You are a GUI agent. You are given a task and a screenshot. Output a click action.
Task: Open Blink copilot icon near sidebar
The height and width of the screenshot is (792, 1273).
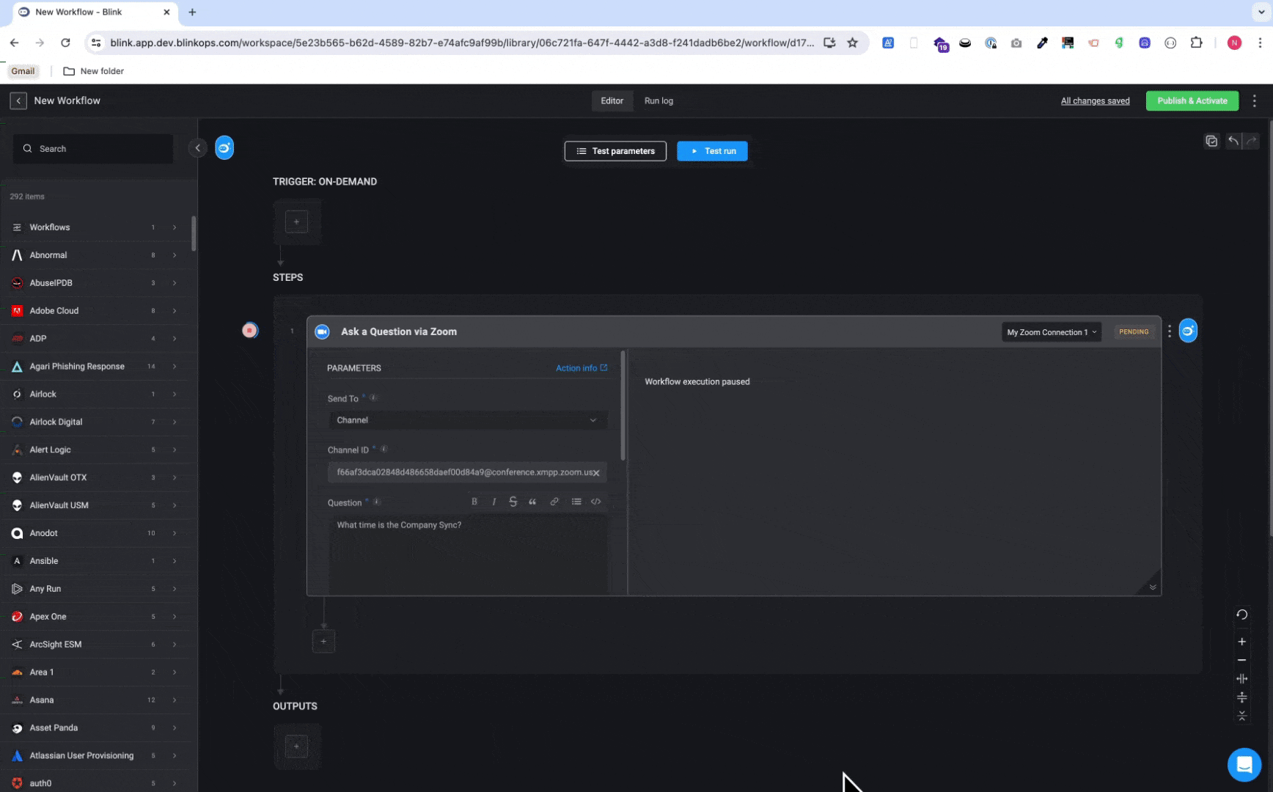(x=224, y=148)
